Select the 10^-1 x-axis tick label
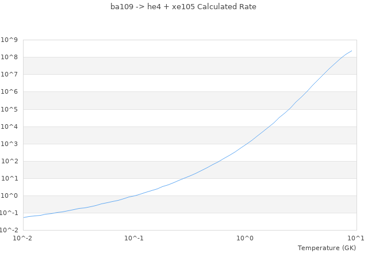 135,238
